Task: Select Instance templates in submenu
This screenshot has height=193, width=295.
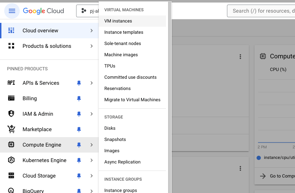Action: pyautogui.click(x=132, y=32)
